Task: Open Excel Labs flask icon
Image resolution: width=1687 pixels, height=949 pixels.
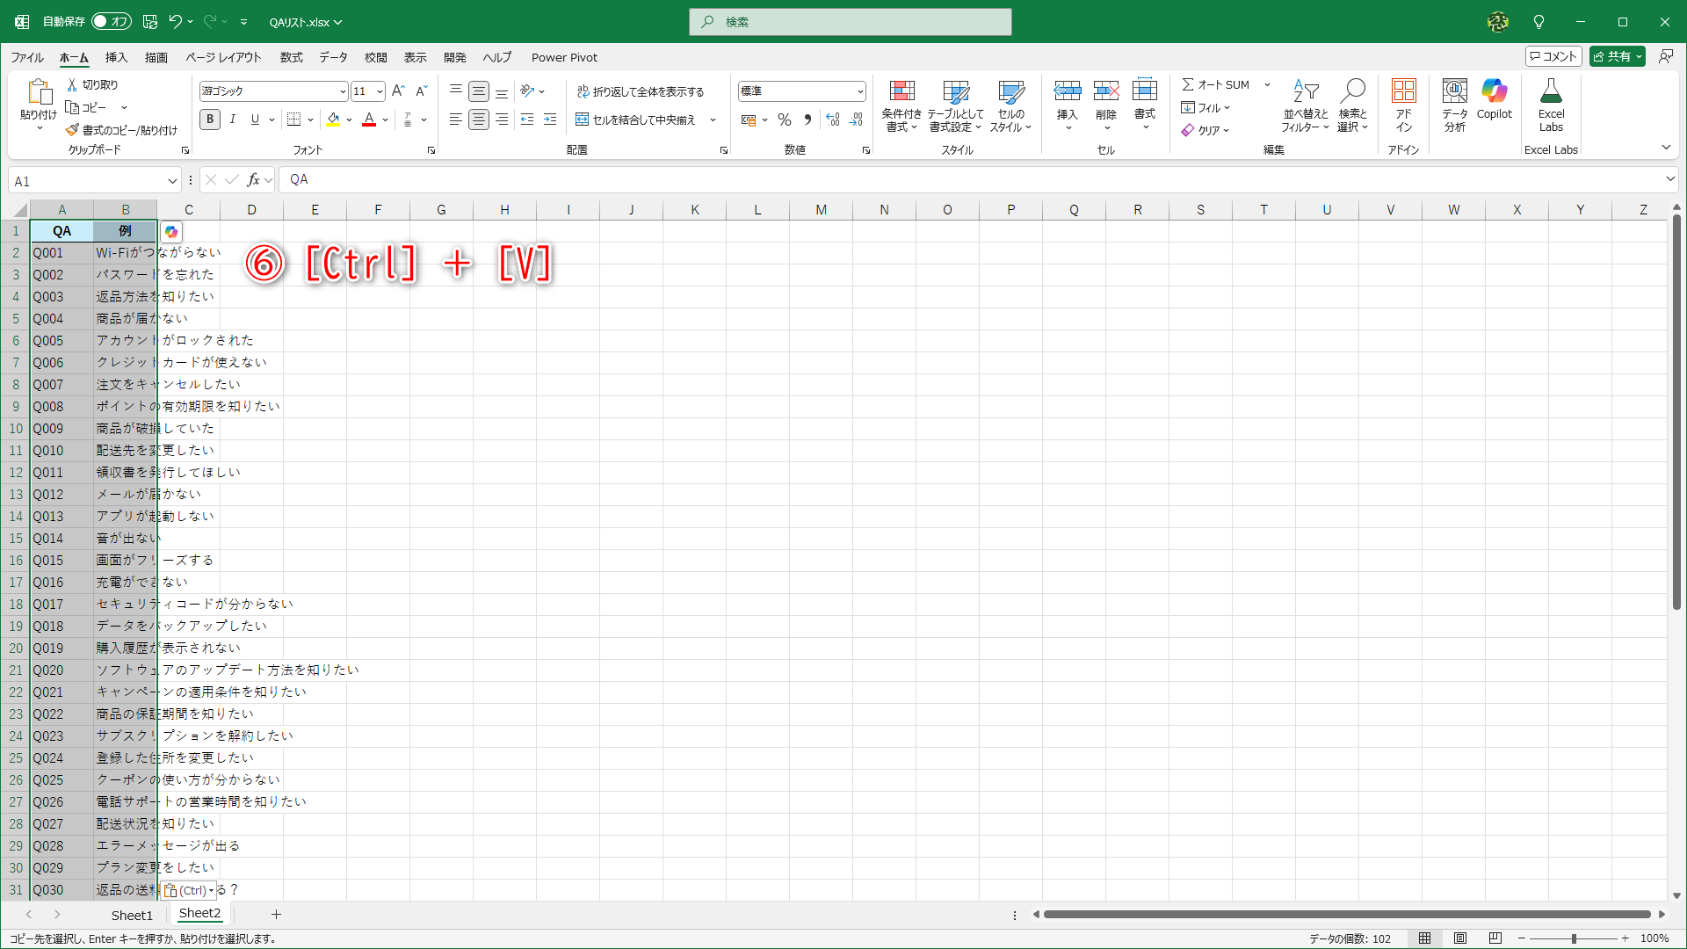Action: [1551, 91]
